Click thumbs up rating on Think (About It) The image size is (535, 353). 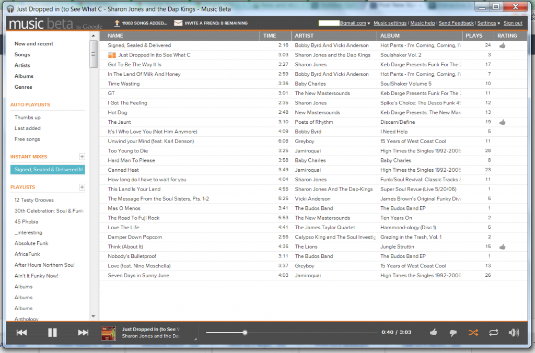pyautogui.click(x=502, y=246)
